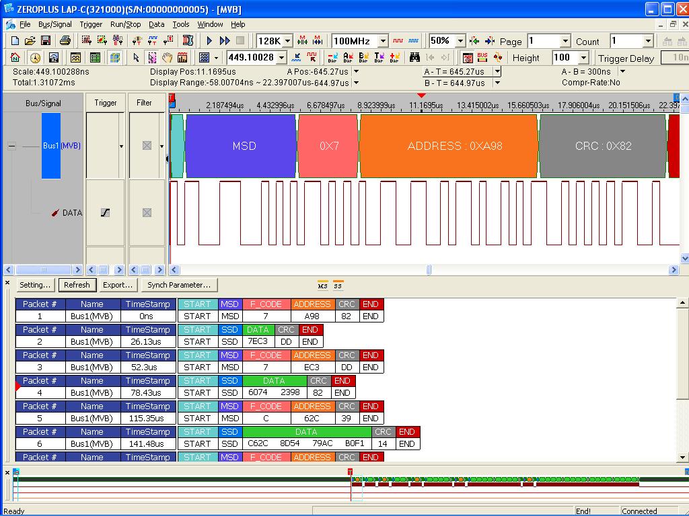
Task: Activate the arrow selection tool
Action: (x=136, y=58)
